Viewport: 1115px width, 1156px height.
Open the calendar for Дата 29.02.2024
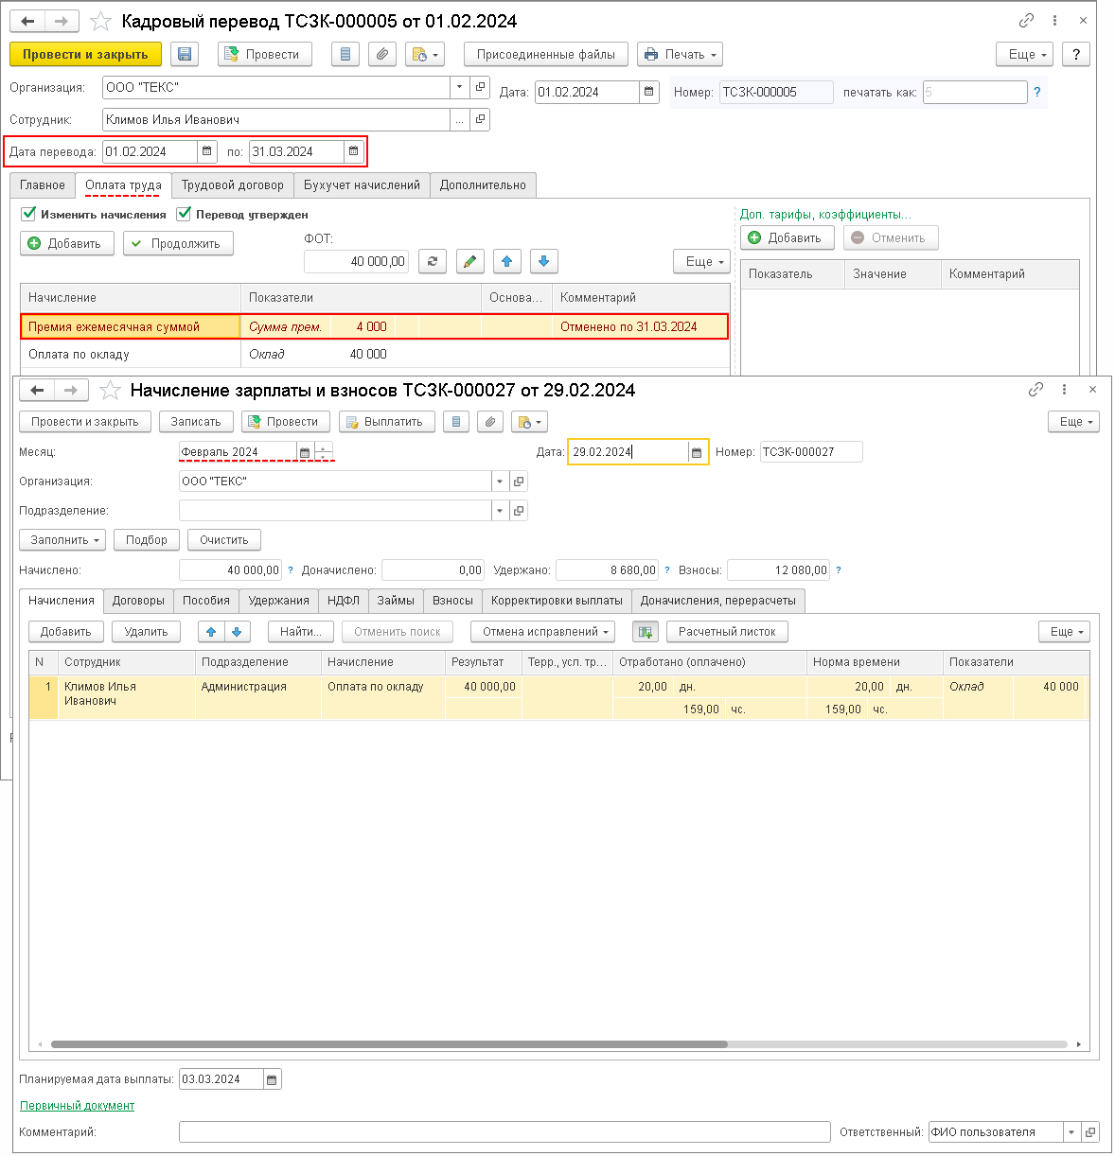pos(697,452)
